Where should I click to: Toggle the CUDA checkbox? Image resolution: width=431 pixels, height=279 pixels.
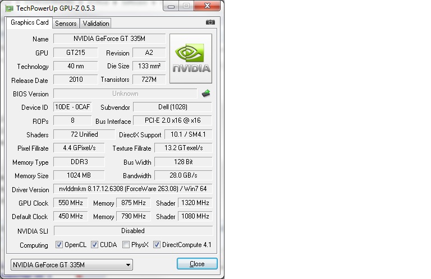94,245
